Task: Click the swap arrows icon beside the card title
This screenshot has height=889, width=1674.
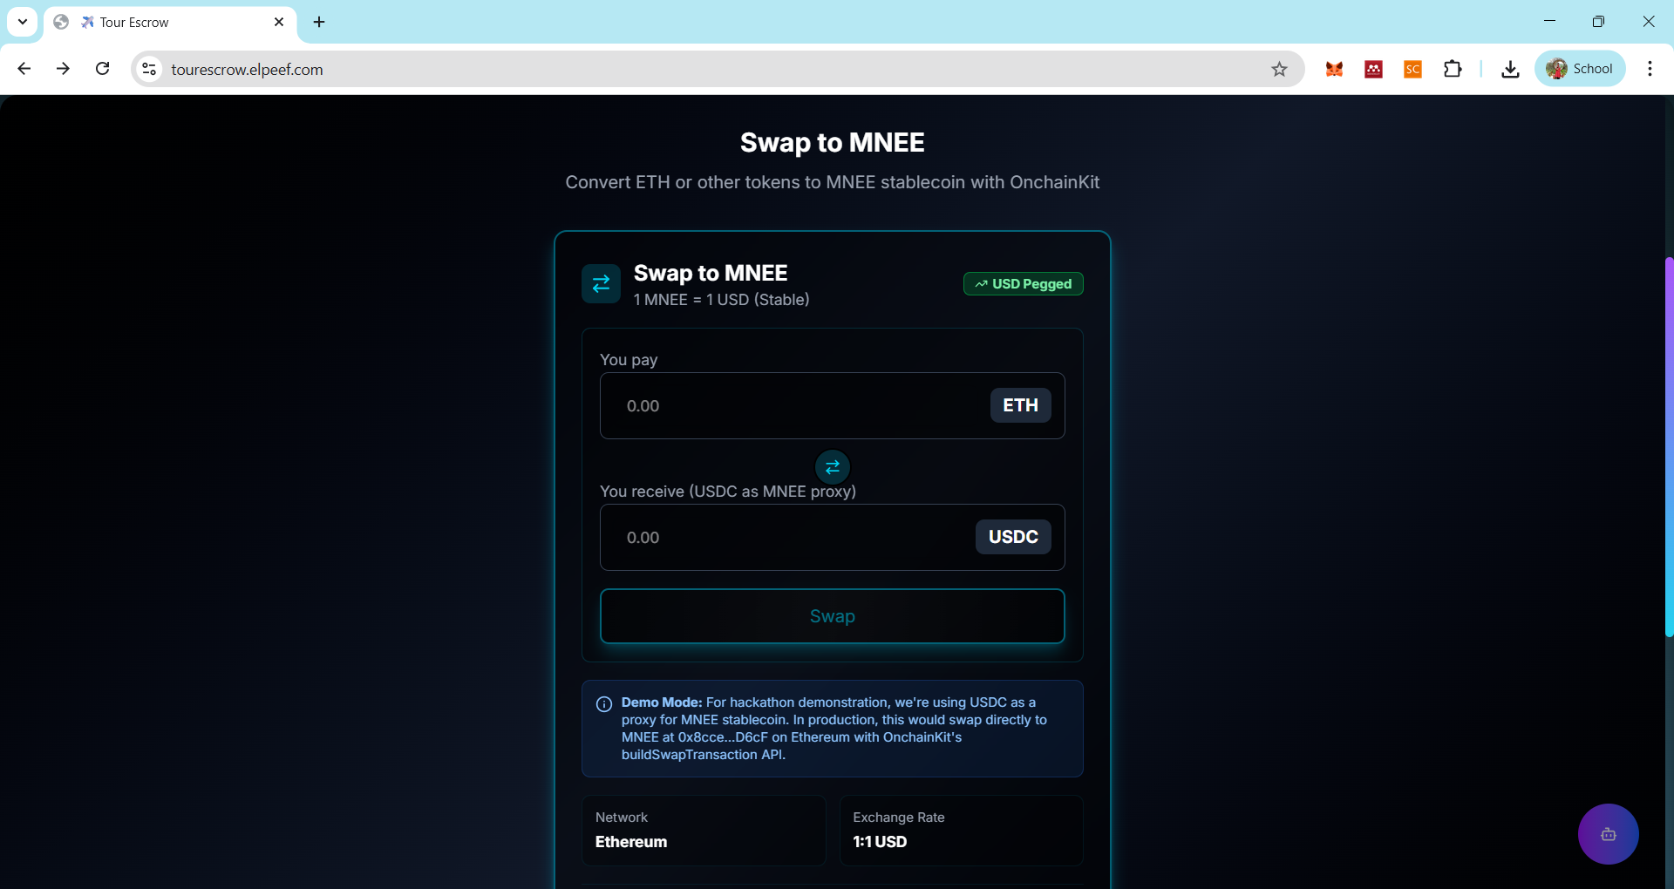Action: pyautogui.click(x=601, y=284)
